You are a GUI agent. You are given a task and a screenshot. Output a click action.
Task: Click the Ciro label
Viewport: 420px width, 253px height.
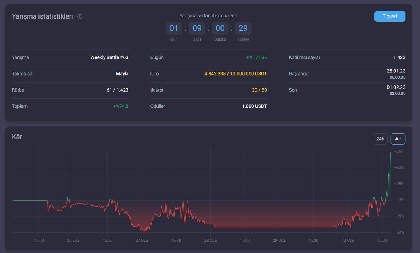click(x=155, y=74)
